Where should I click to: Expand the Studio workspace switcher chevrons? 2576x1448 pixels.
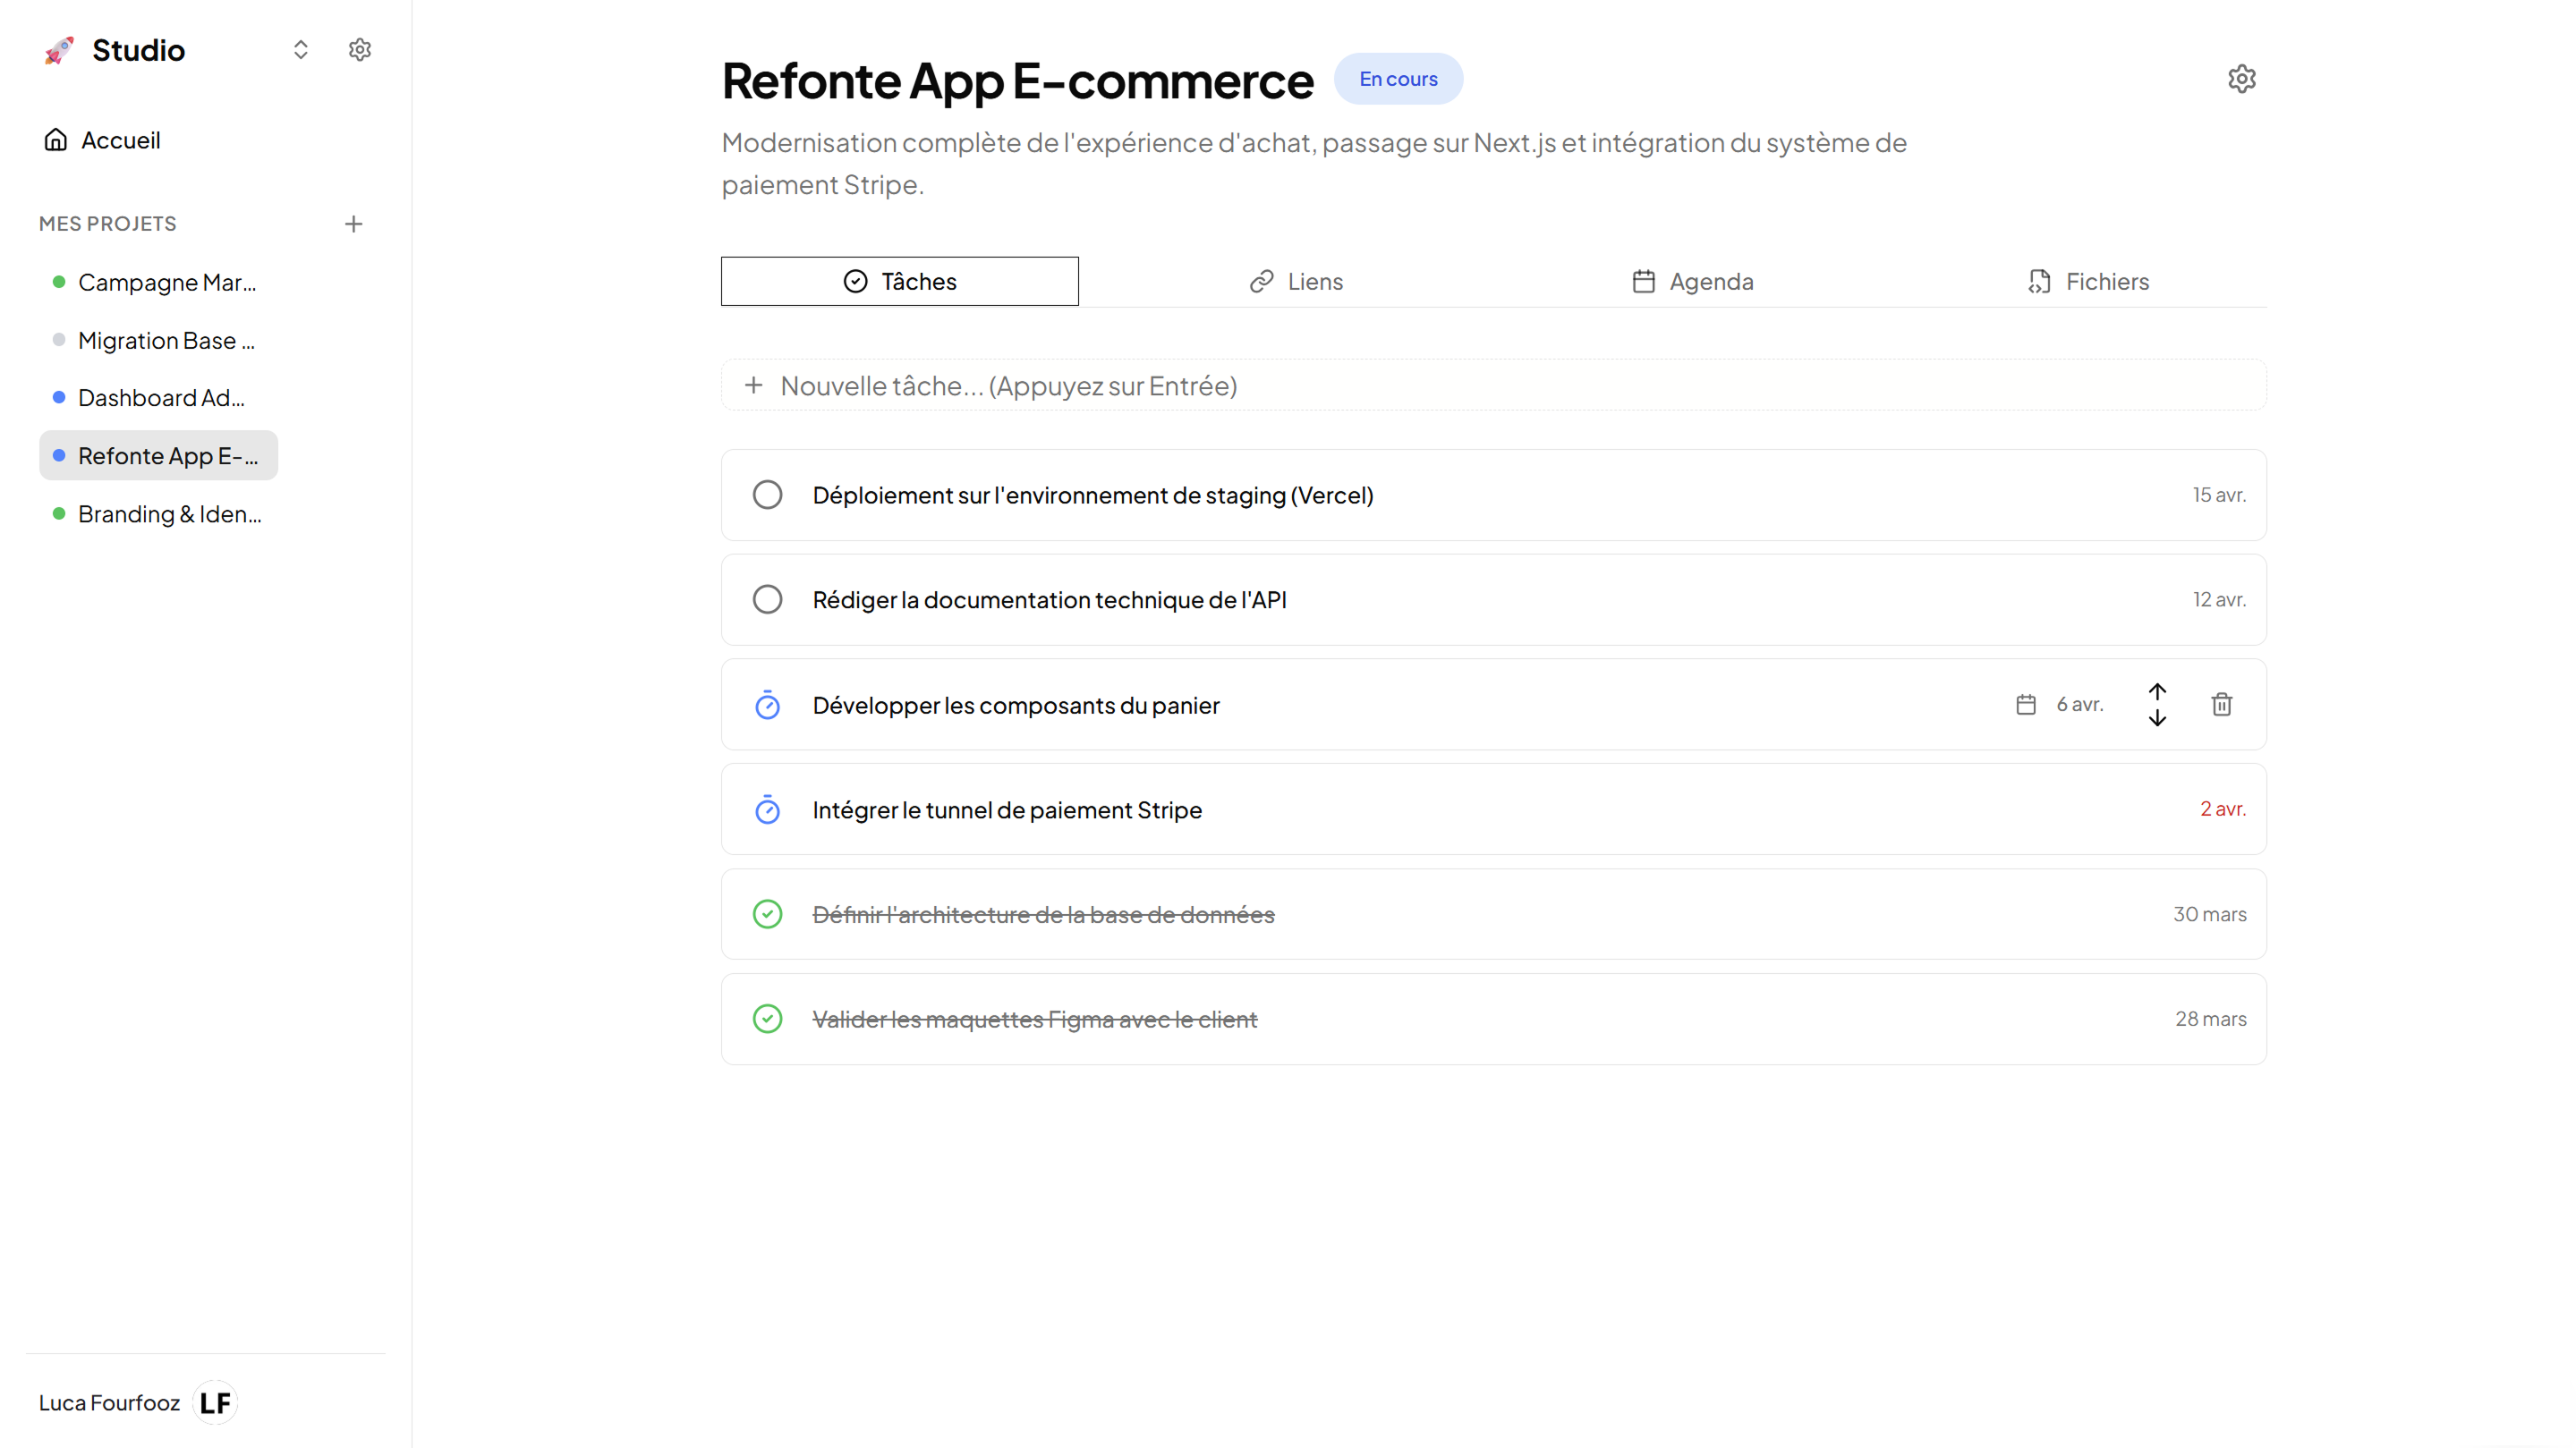pos(300,50)
